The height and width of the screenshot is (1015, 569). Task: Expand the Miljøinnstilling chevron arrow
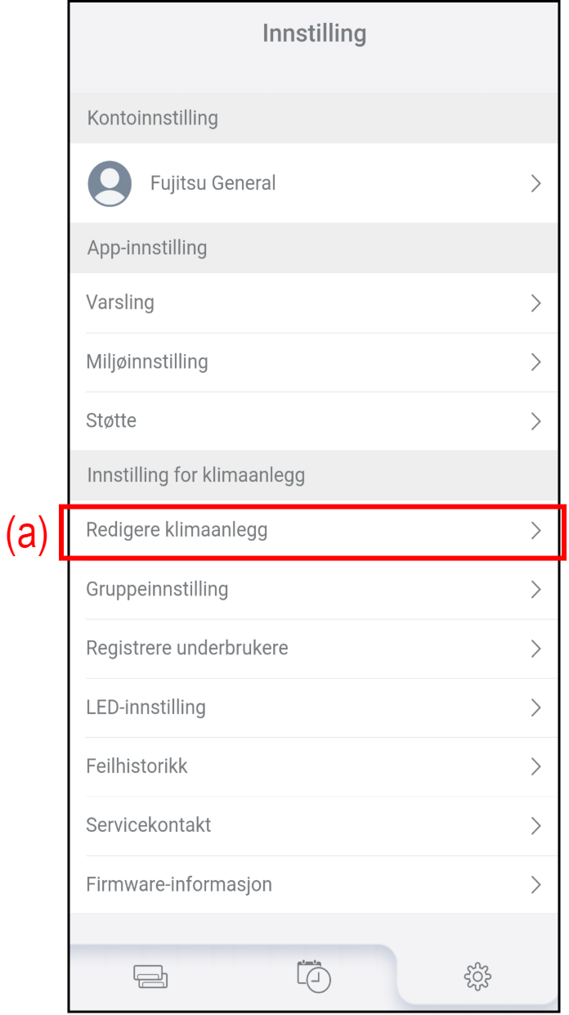536,362
